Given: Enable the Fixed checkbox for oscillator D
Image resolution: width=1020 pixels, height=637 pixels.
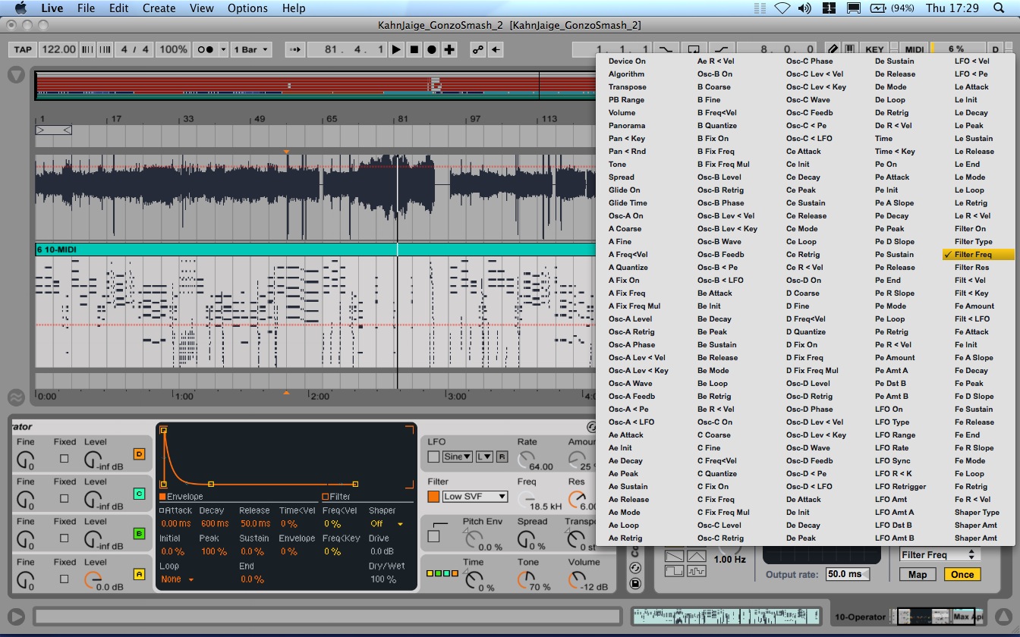Looking at the screenshot, I should coord(65,459).
